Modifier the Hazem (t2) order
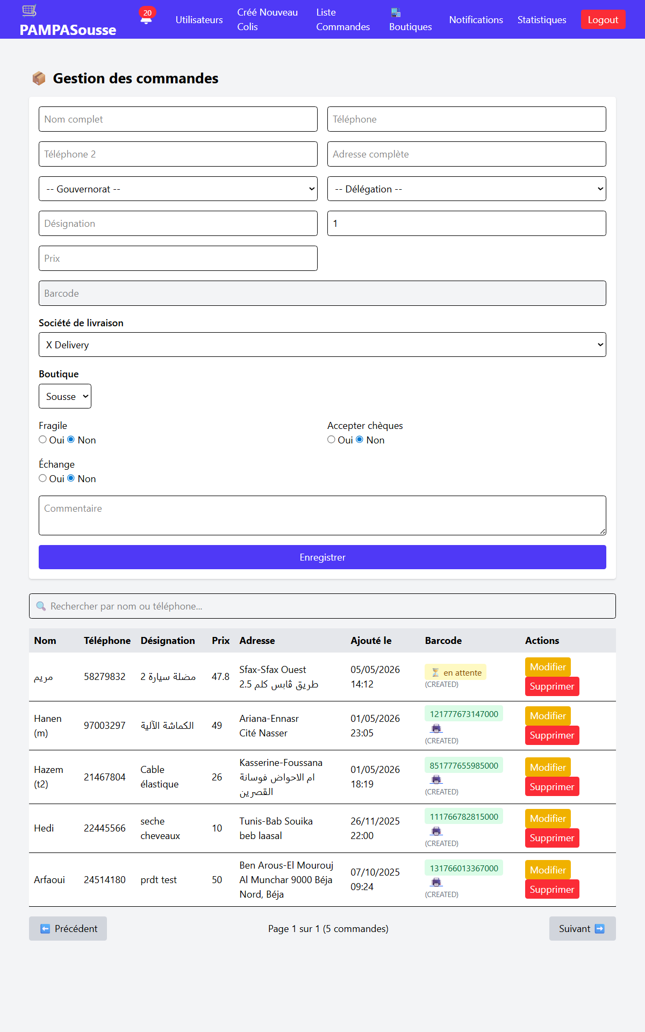Screen dimensions: 645x1032 (548, 767)
